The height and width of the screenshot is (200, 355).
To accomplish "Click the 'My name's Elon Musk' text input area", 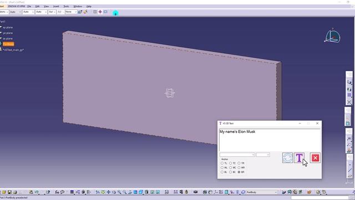I will 270,140.
